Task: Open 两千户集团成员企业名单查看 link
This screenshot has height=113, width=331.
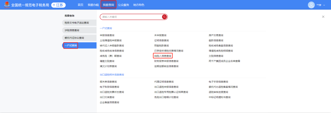Action: pos(224,61)
